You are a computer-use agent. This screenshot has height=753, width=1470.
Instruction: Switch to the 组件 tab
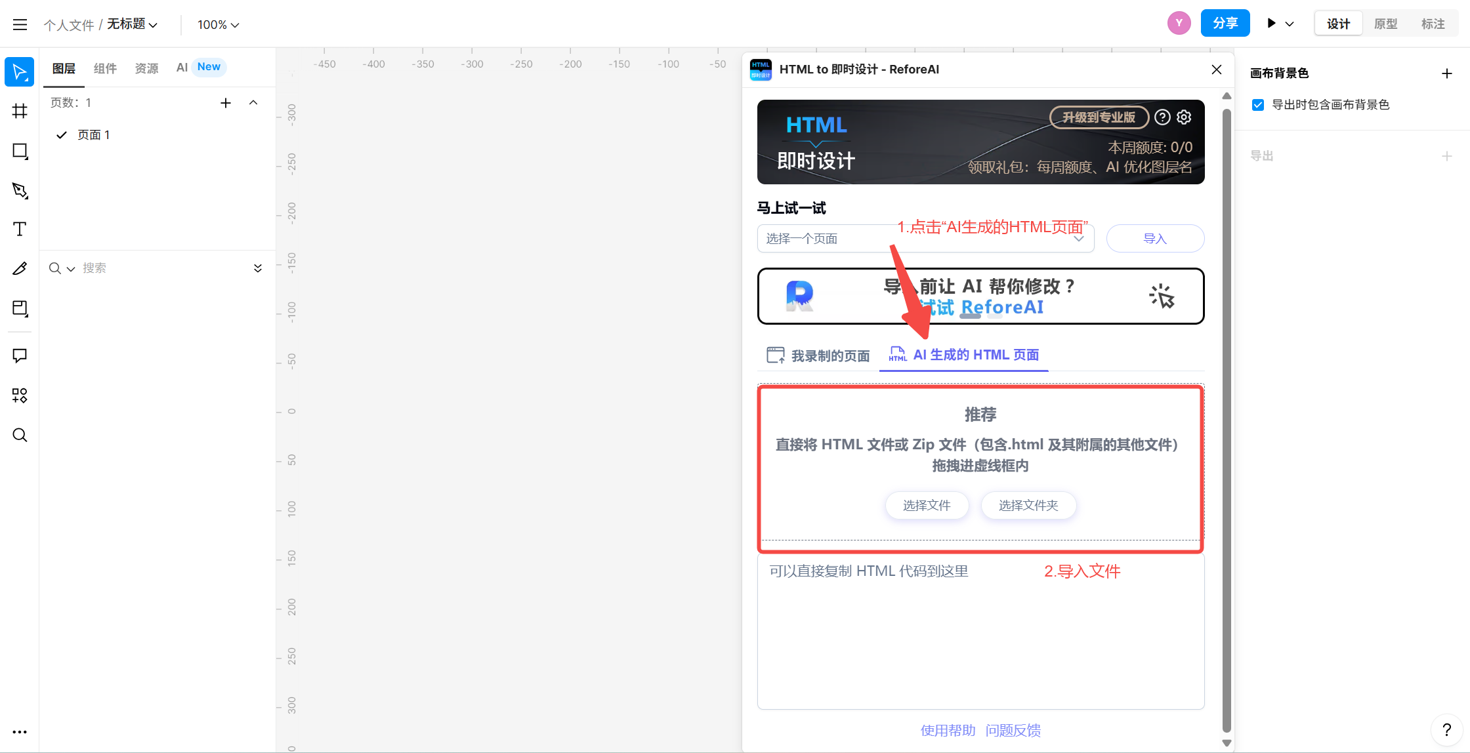click(x=105, y=68)
